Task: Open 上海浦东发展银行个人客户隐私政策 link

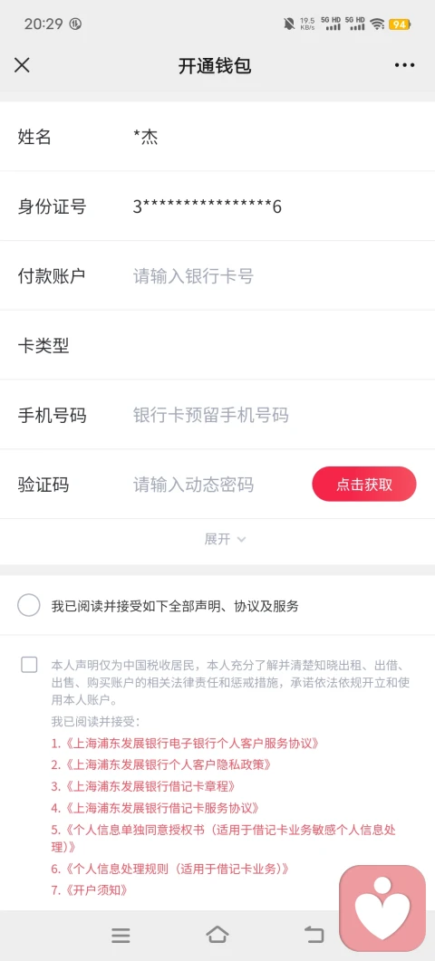Action: point(160,764)
